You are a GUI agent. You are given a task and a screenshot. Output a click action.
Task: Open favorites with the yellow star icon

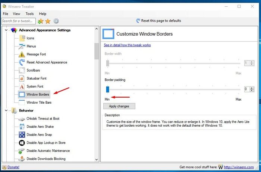[48, 21]
